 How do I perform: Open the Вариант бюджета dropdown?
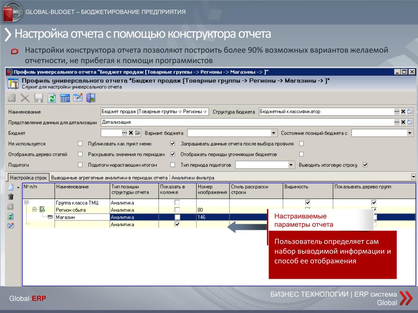(273, 133)
